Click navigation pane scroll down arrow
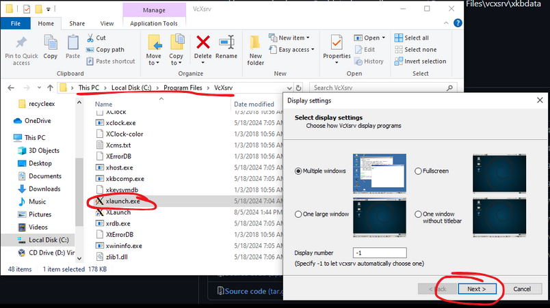The image size is (550, 308). [79, 259]
